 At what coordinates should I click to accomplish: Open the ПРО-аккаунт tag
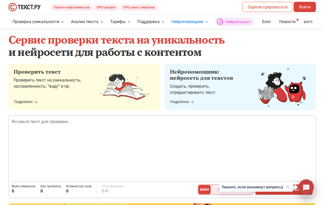coord(106,7)
